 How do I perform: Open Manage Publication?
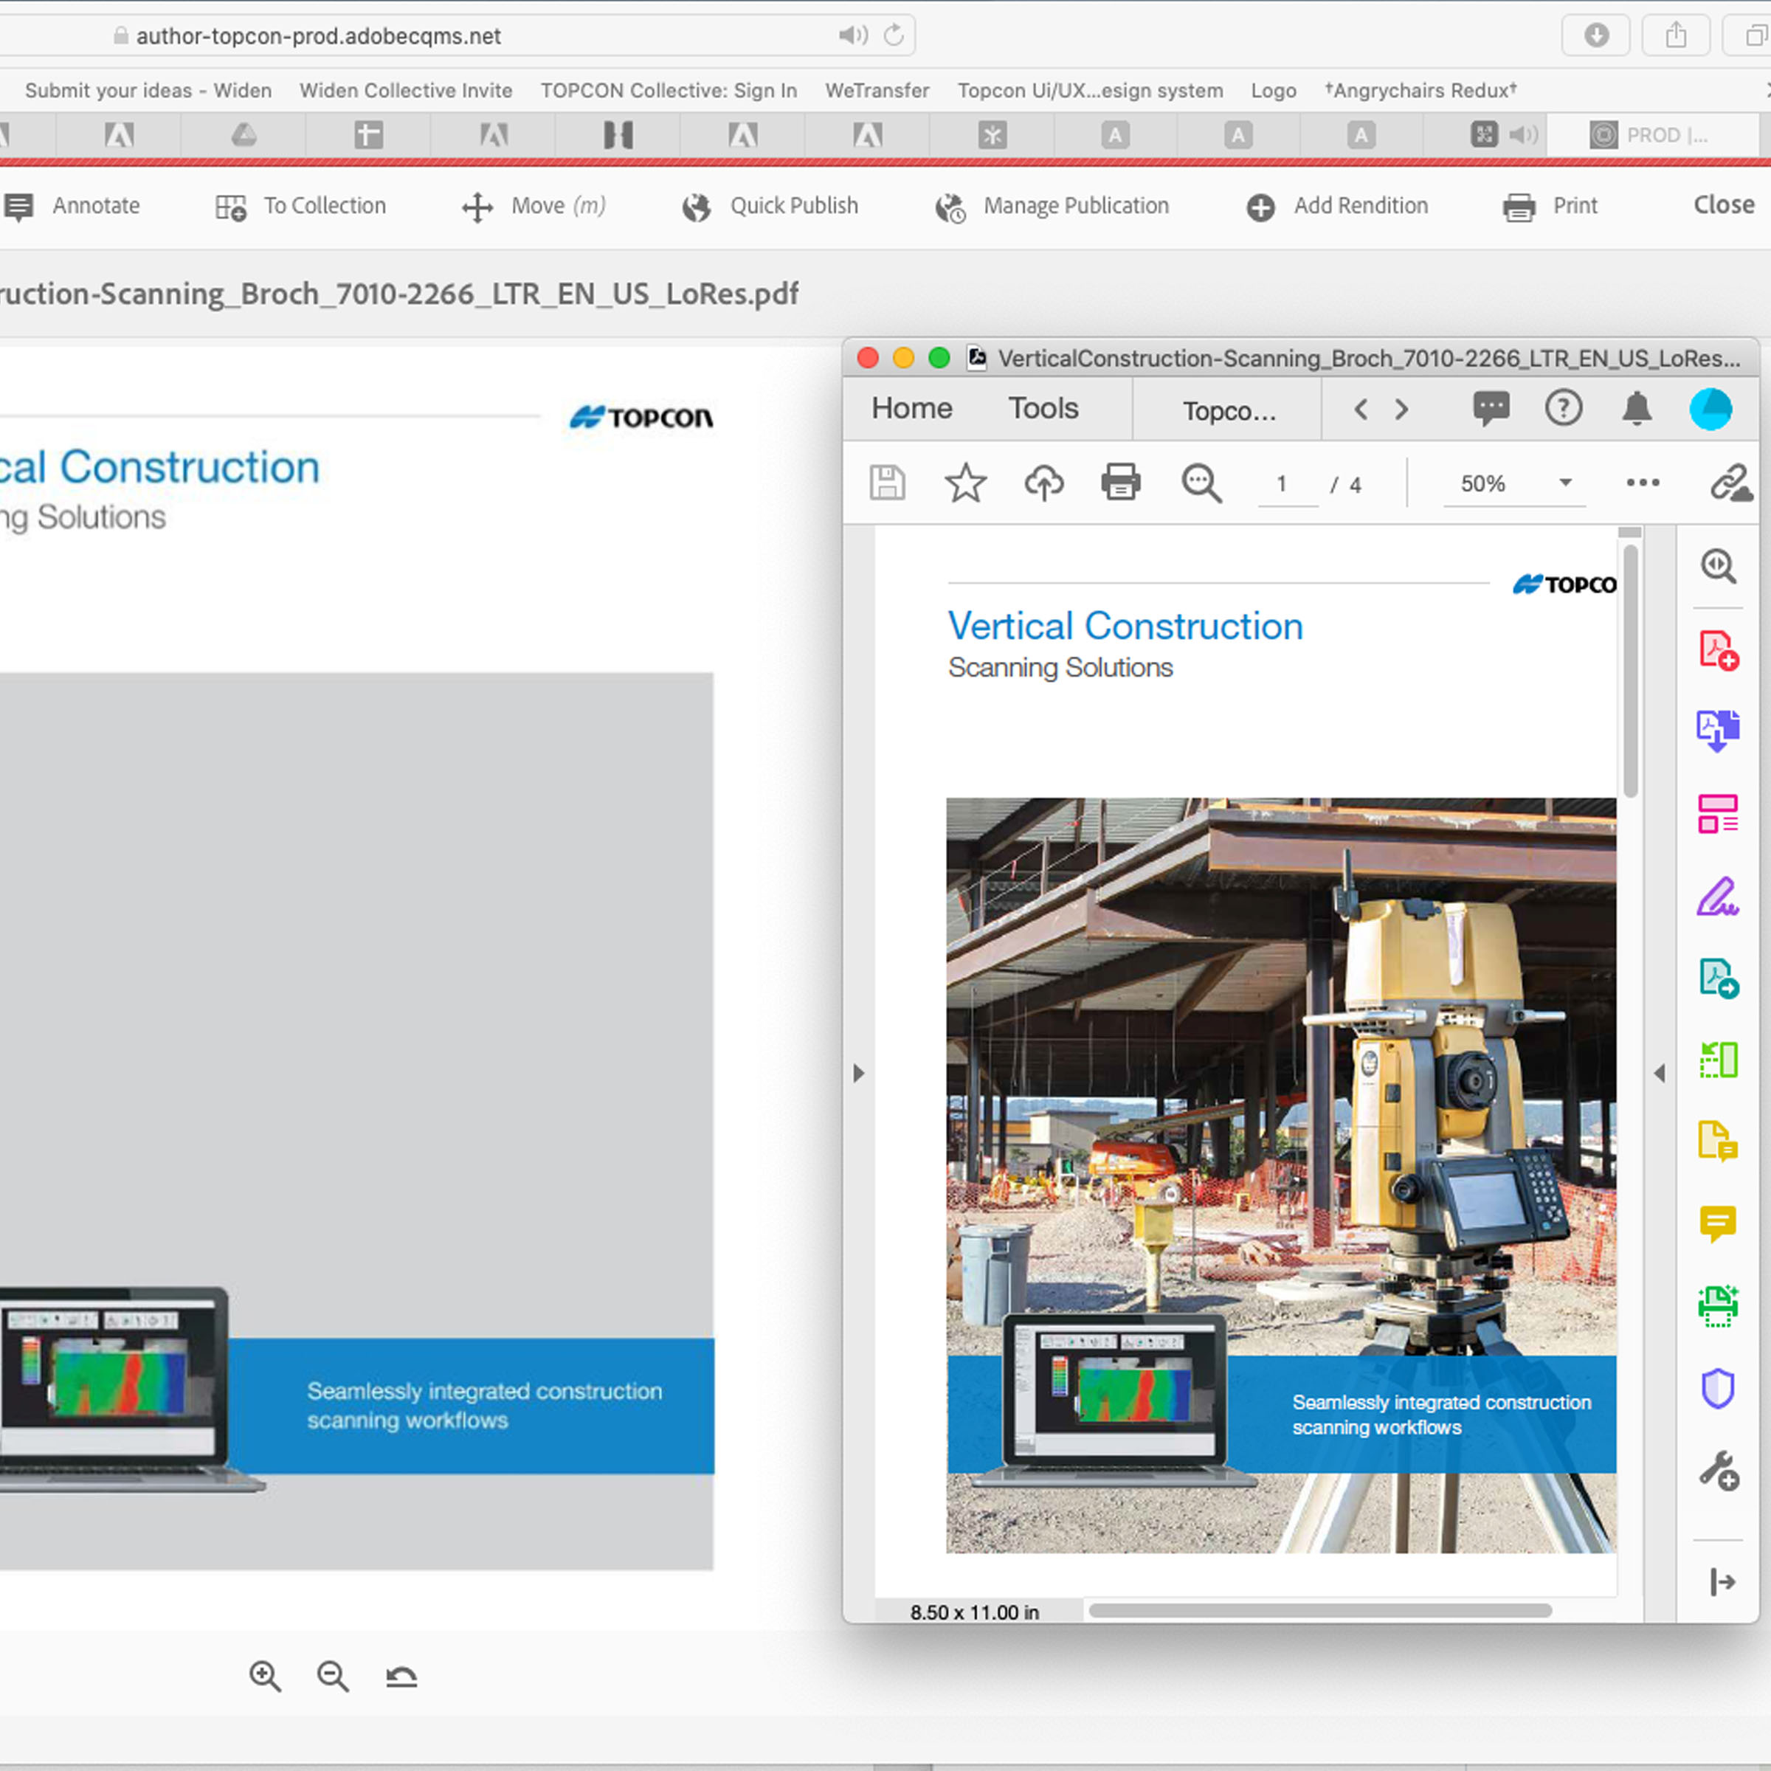(x=1052, y=207)
